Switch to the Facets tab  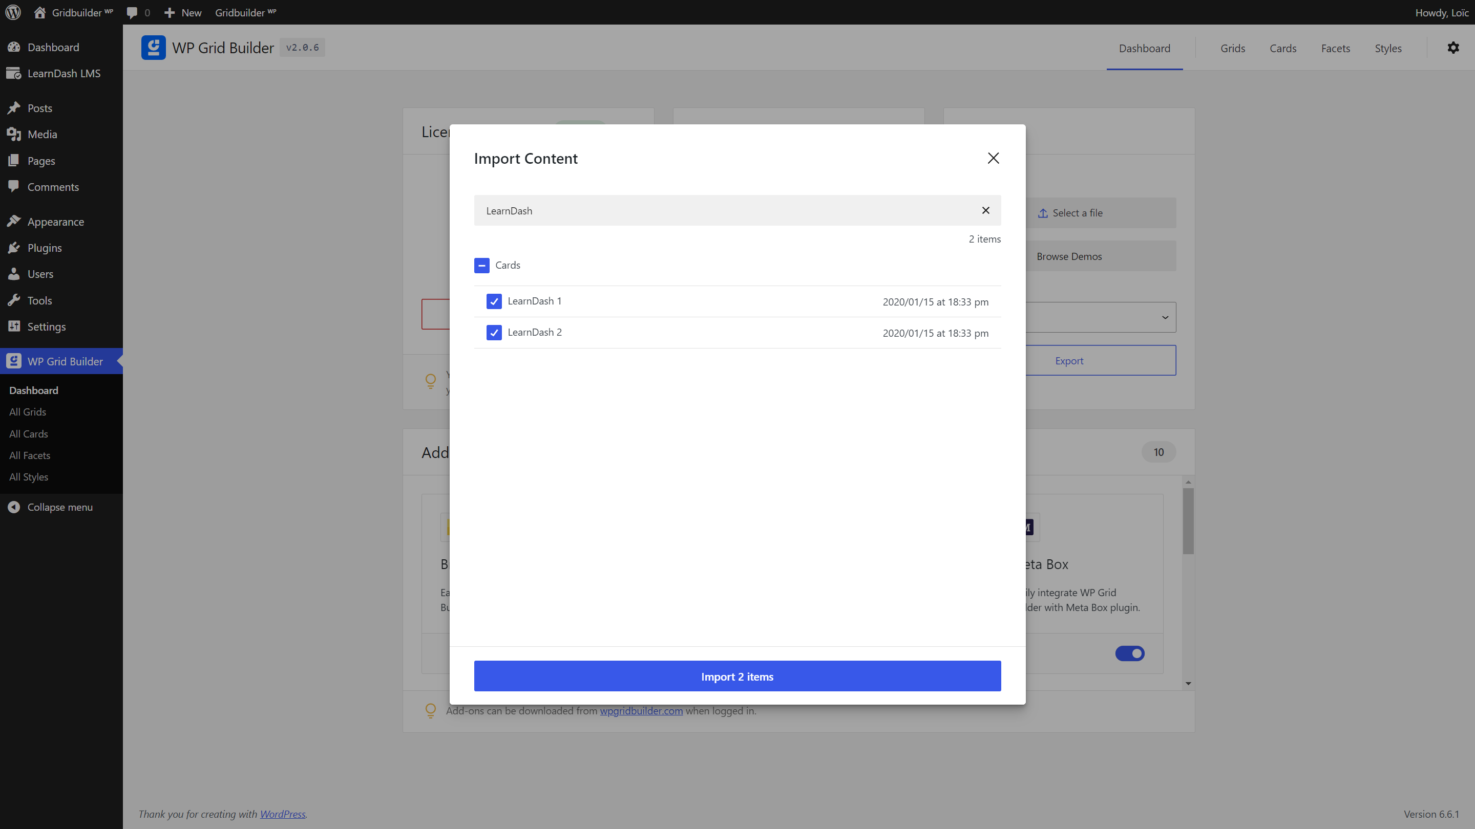tap(1335, 48)
